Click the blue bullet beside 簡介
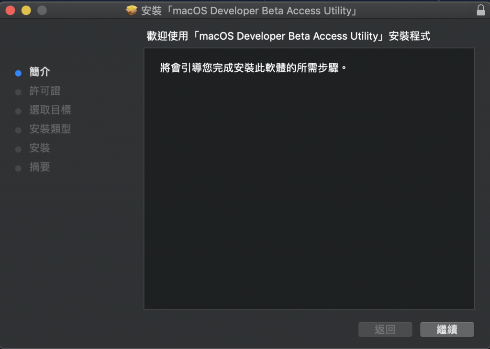The height and width of the screenshot is (349, 490). coord(18,73)
